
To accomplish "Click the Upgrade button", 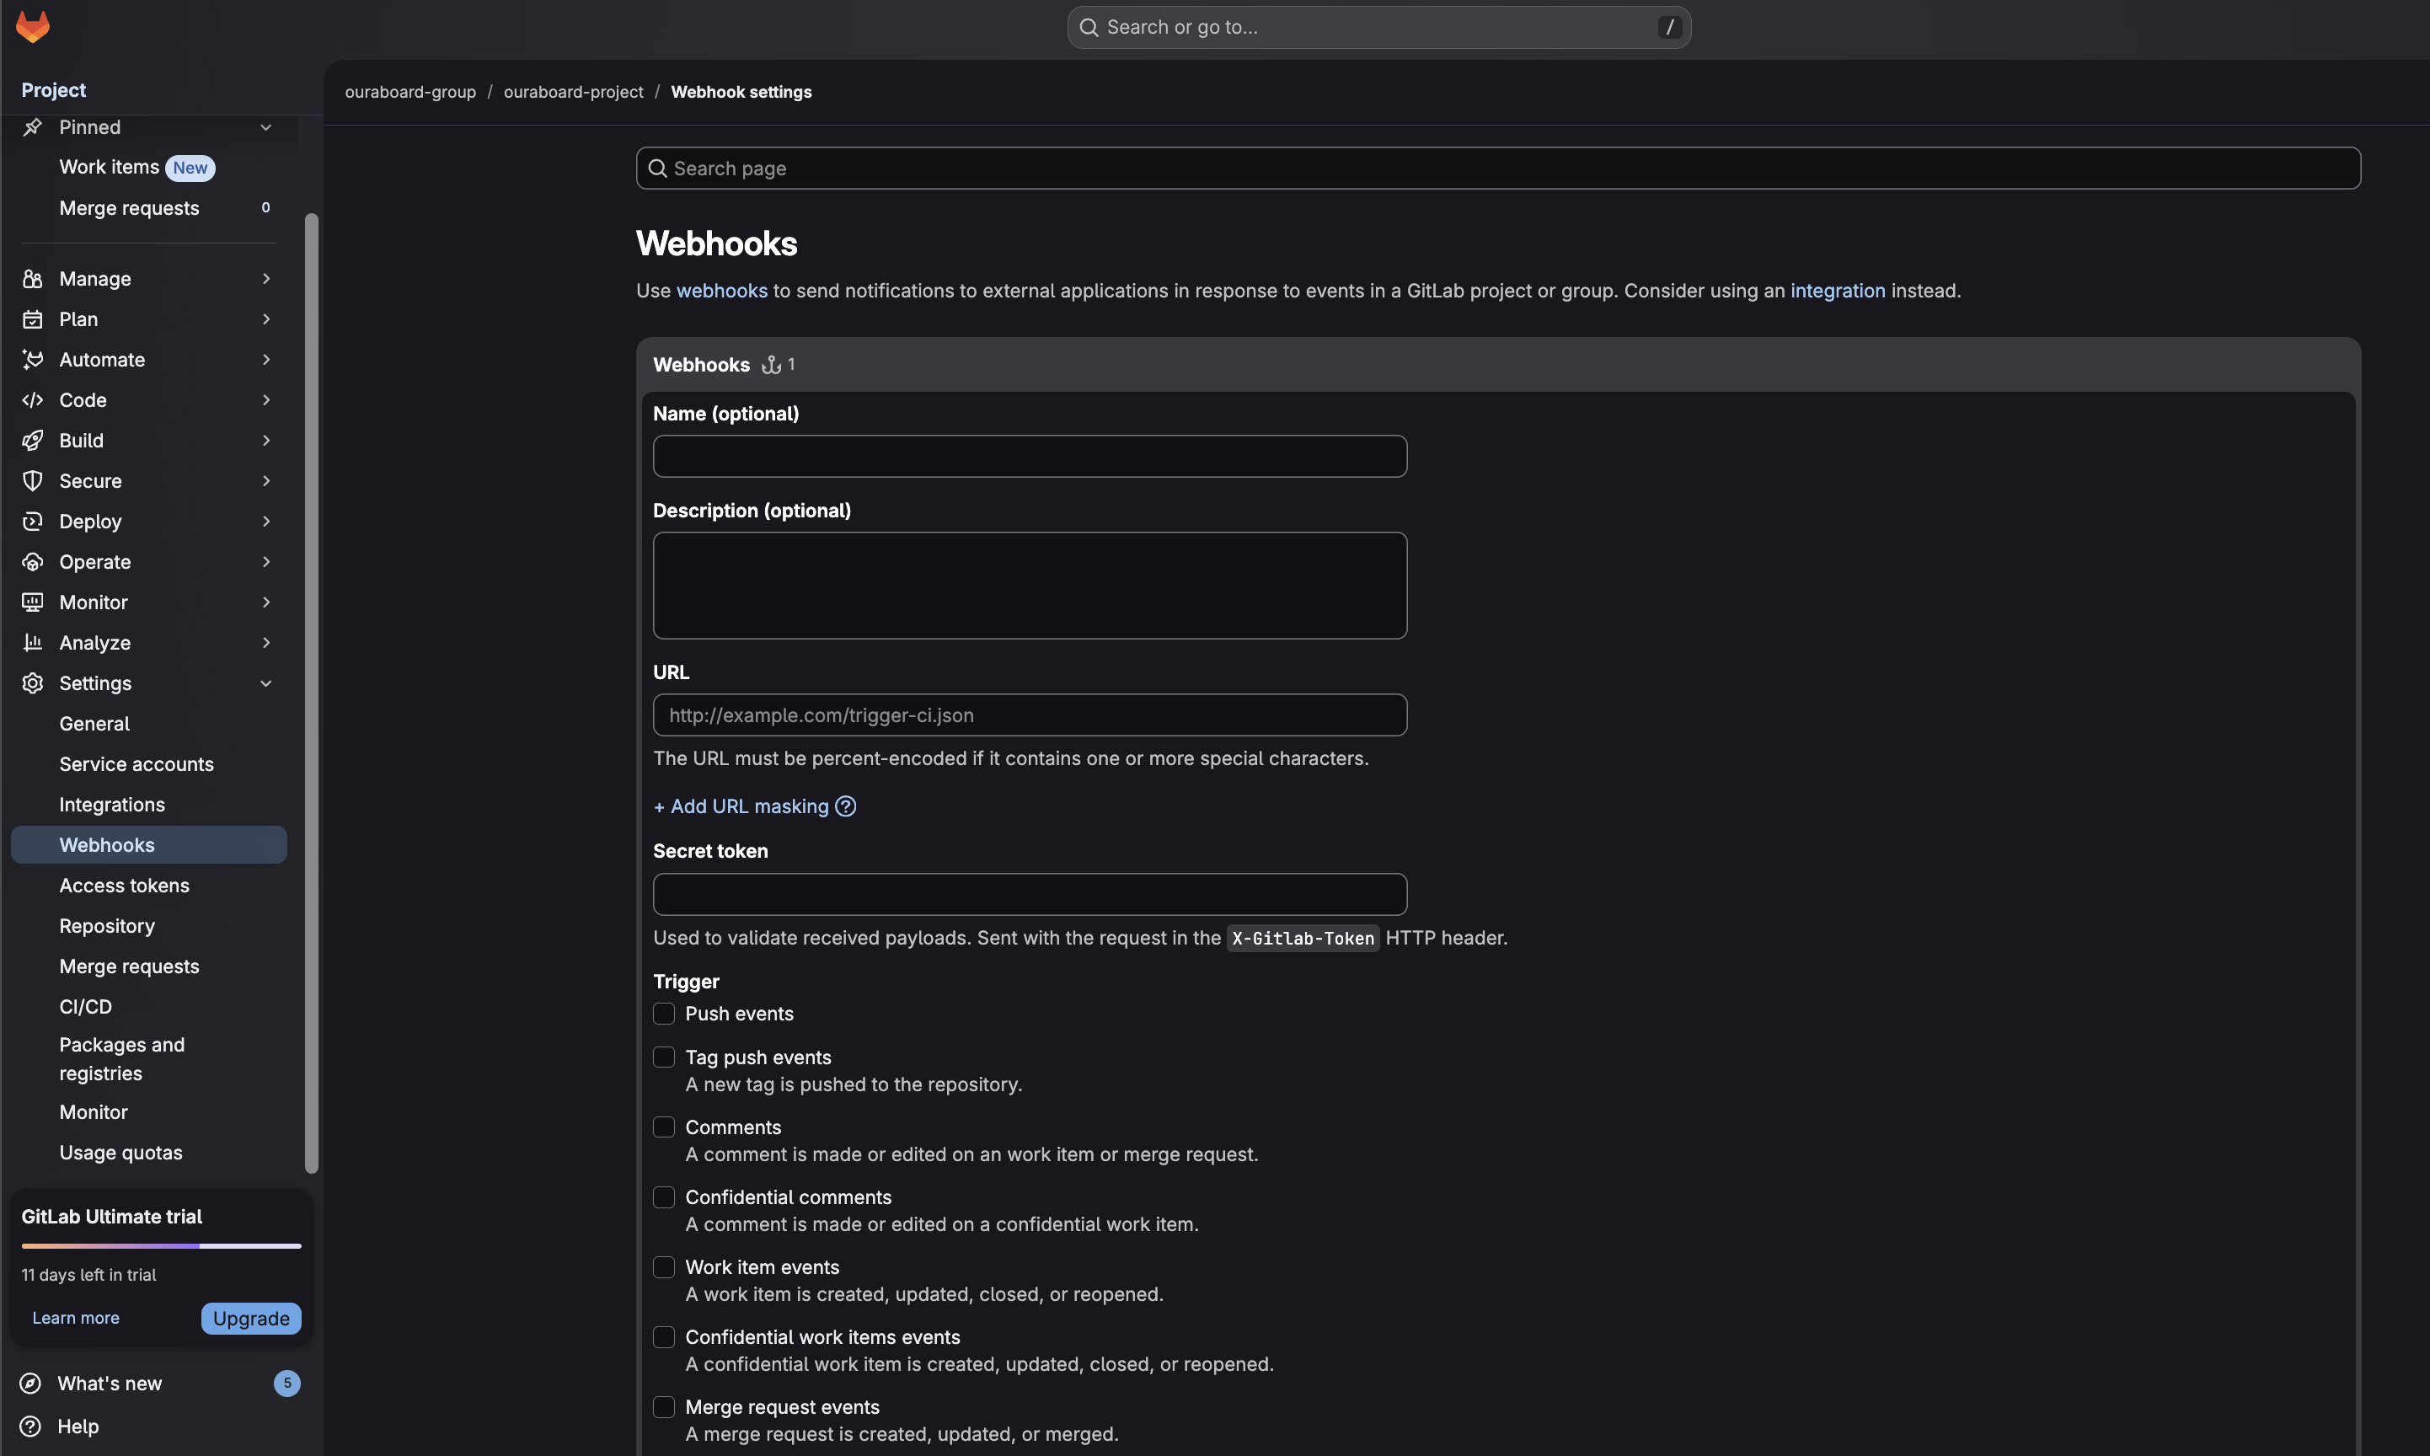I will [251, 1319].
